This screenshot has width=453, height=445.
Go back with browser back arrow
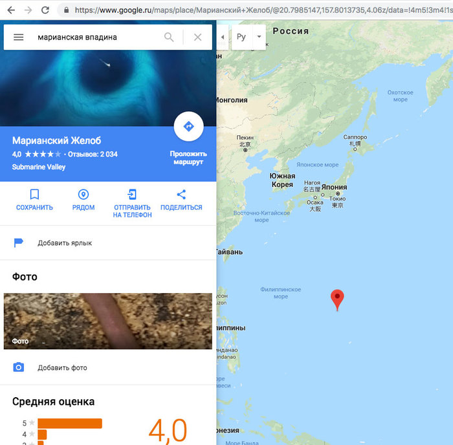pos(11,10)
